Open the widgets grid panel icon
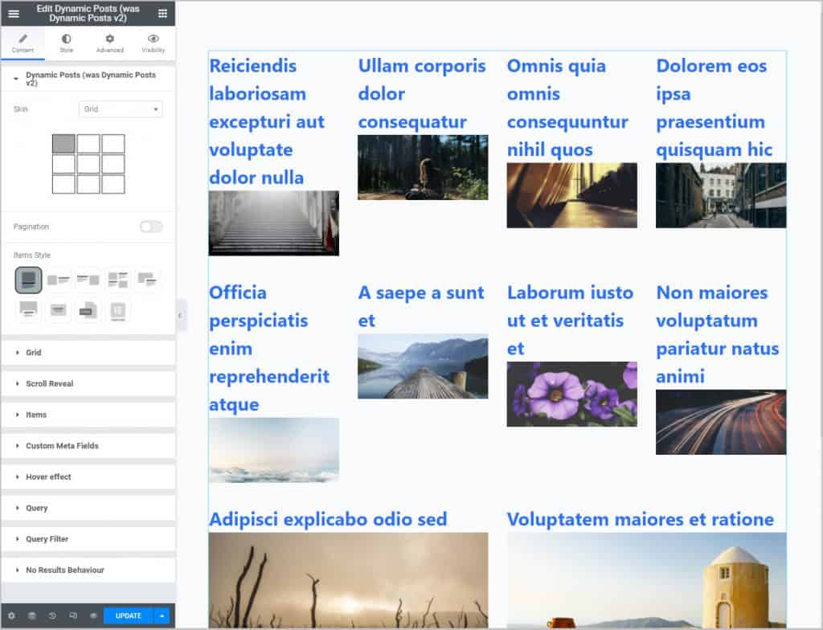This screenshot has width=823, height=630. [162, 14]
